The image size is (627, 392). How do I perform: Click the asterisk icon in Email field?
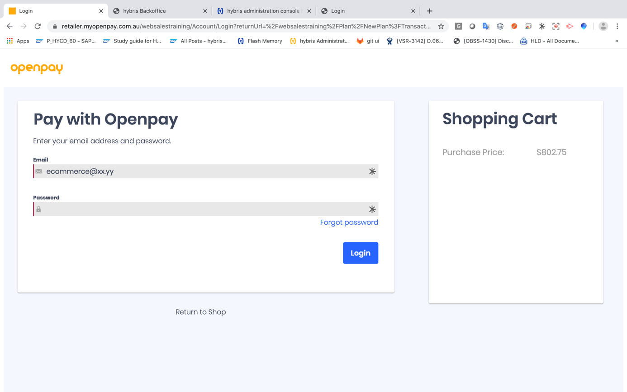tap(372, 171)
